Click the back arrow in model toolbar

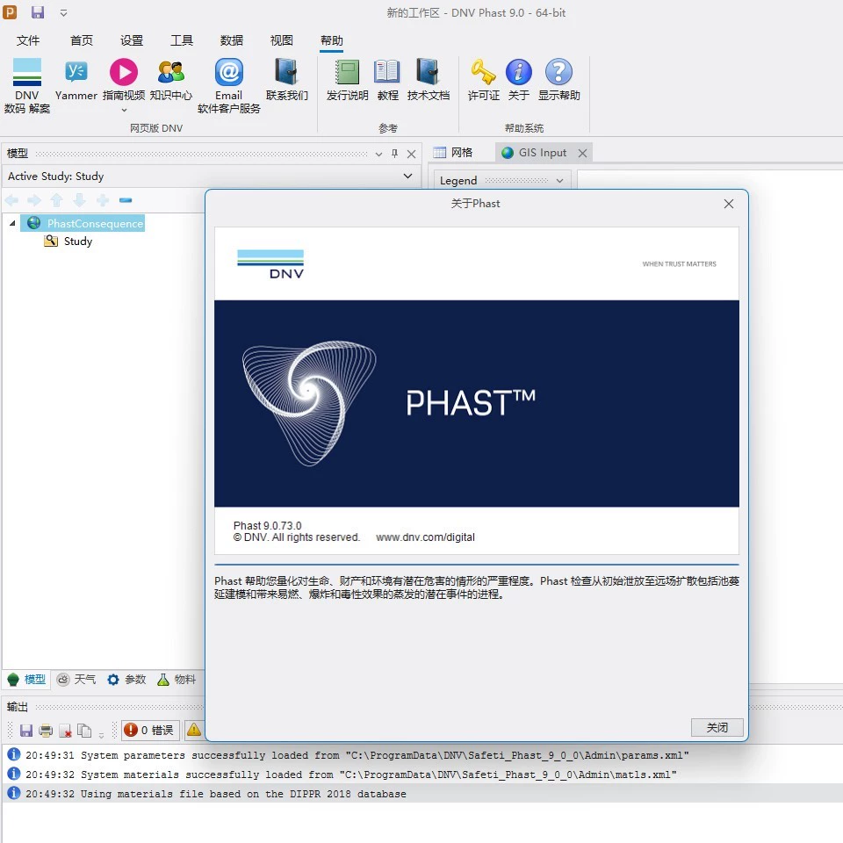coord(11,200)
